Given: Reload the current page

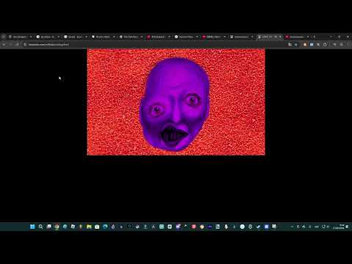Looking at the screenshot, I should tap(17, 45).
